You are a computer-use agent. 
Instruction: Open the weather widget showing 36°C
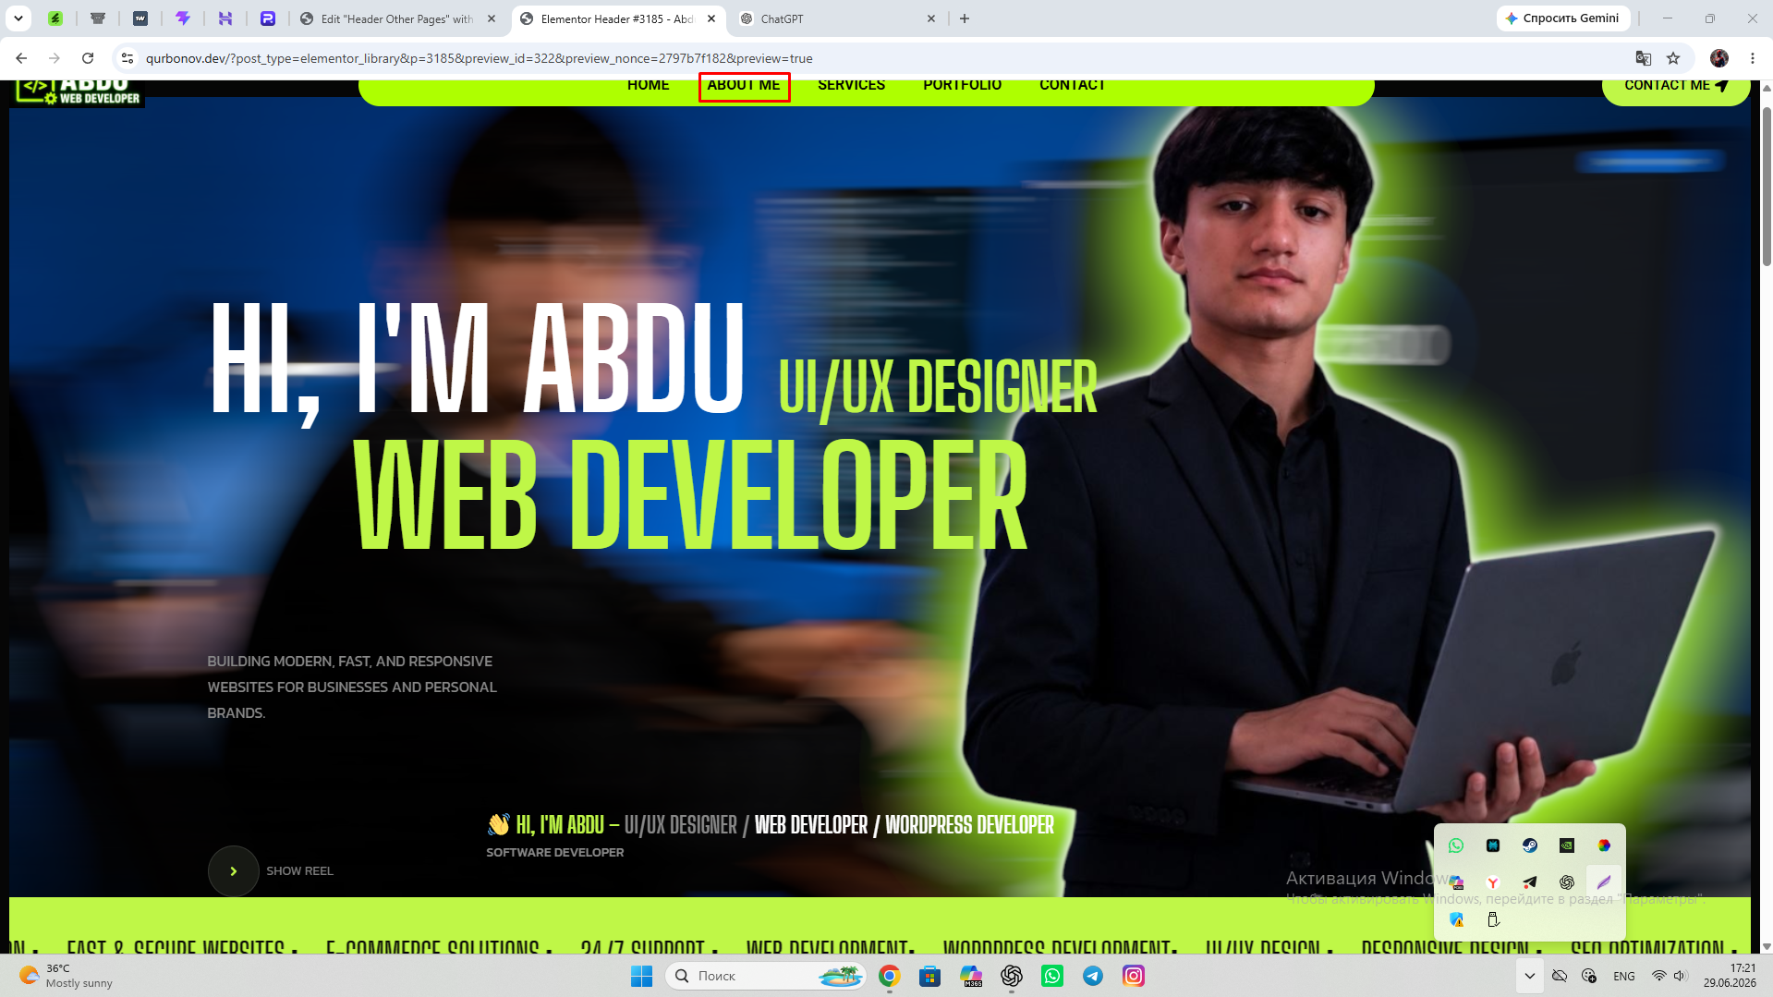pos(65,976)
